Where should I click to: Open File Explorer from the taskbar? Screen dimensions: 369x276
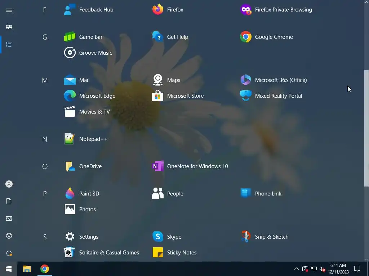click(x=27, y=269)
